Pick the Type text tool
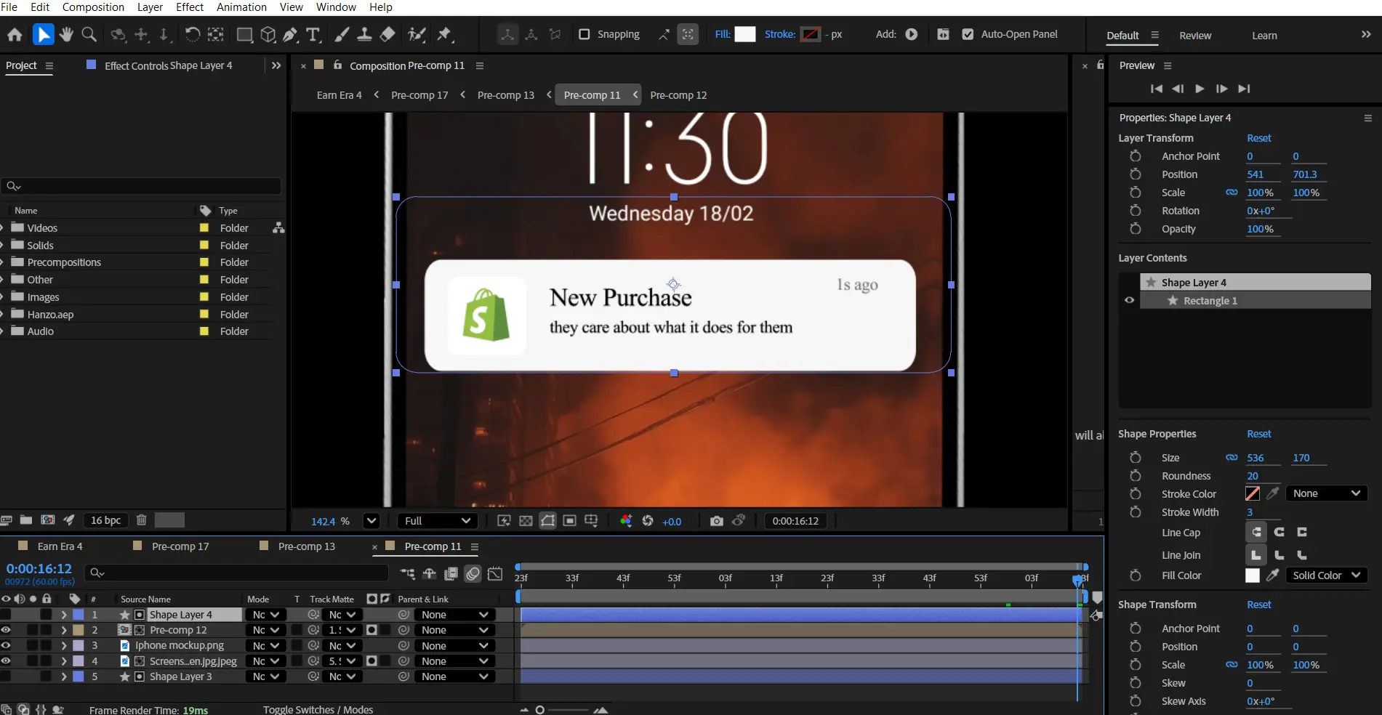The width and height of the screenshot is (1382, 715). point(313,34)
